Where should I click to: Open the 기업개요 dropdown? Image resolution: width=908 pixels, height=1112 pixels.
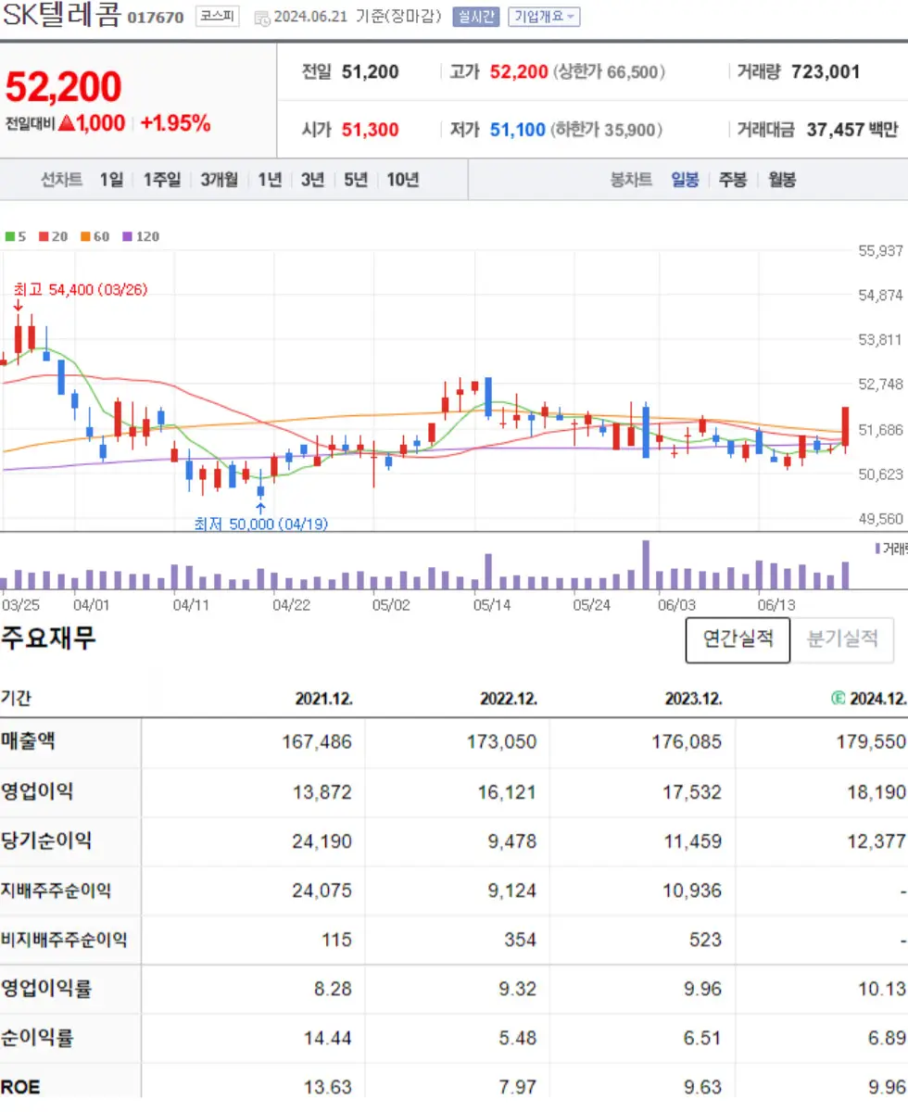click(544, 17)
